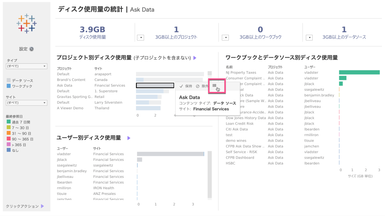Click the selected Ask Data project bar
Image resolution: width=385 pixels, height=216 pixels.
(x=155, y=85)
